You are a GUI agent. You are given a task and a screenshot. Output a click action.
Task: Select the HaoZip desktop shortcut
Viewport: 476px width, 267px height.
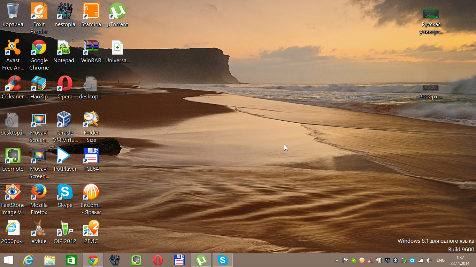click(39, 88)
